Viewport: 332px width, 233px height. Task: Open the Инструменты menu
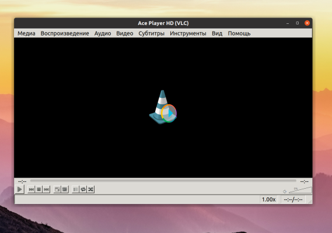pos(188,33)
